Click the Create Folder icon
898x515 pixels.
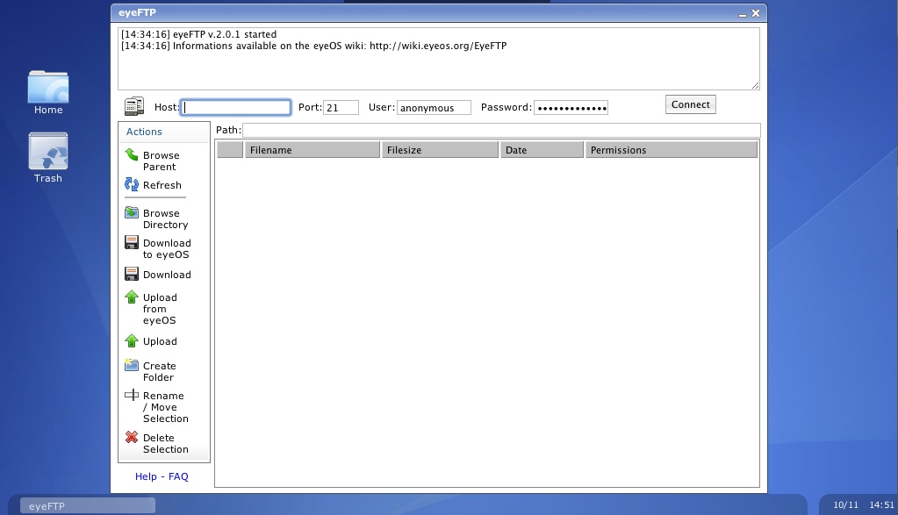pyautogui.click(x=132, y=365)
